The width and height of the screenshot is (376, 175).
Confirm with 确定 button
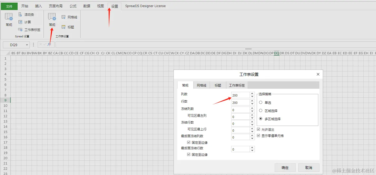tap(285, 168)
